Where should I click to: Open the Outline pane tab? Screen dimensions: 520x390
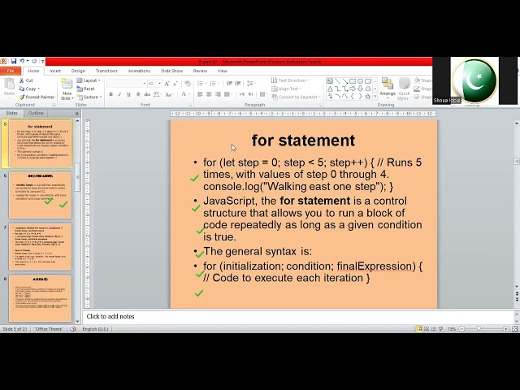(36, 113)
